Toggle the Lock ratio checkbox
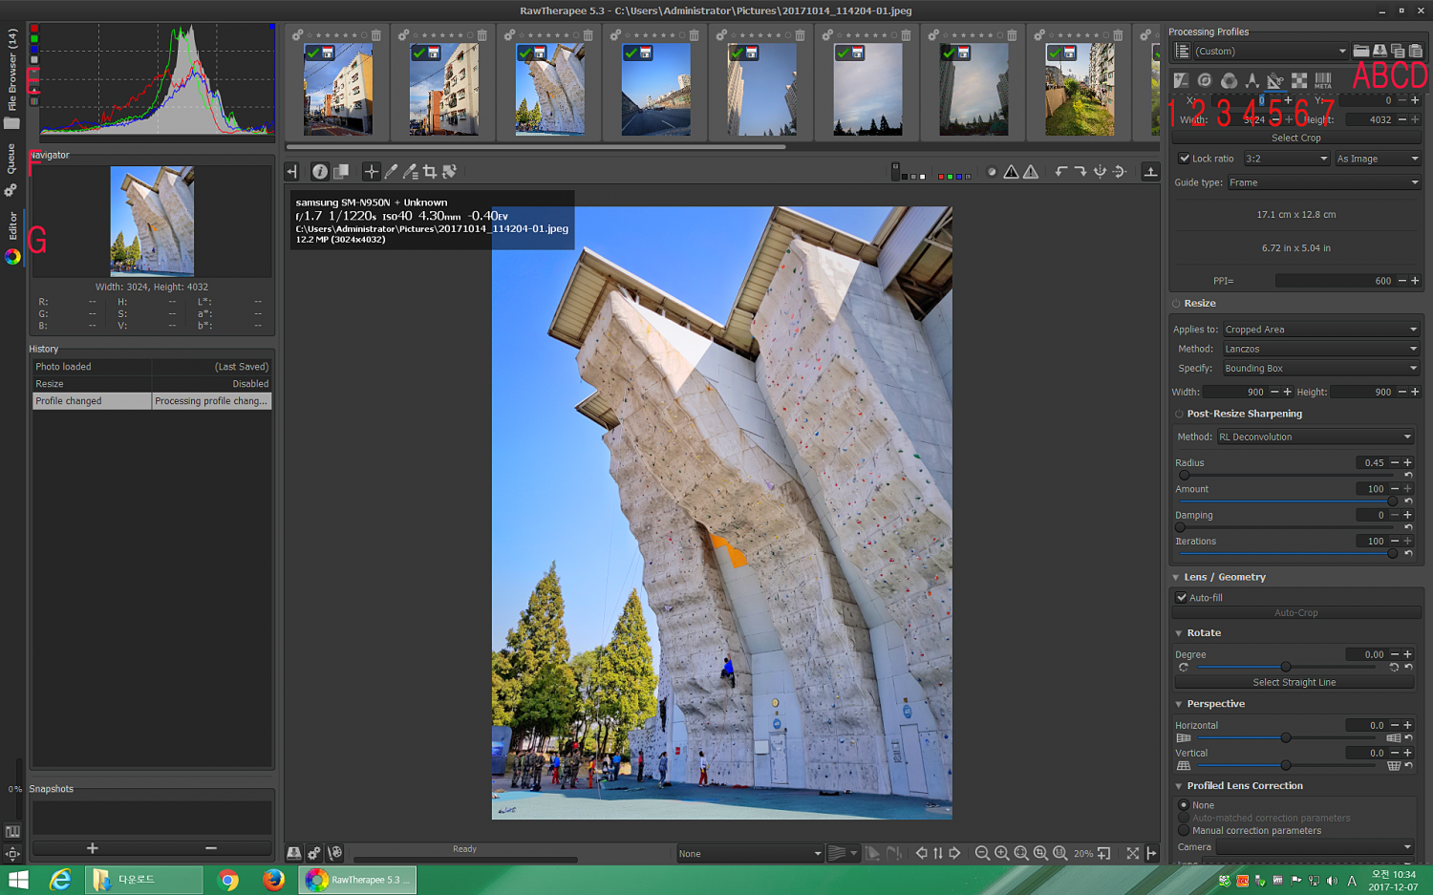This screenshot has width=1433, height=895. 1185,159
